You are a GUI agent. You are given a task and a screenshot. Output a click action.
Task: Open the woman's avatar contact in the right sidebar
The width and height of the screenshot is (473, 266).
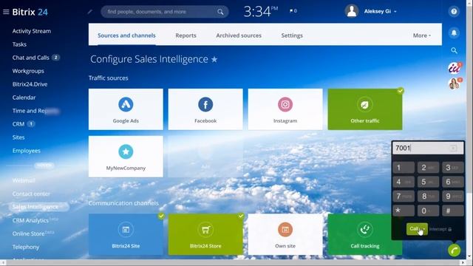click(455, 83)
